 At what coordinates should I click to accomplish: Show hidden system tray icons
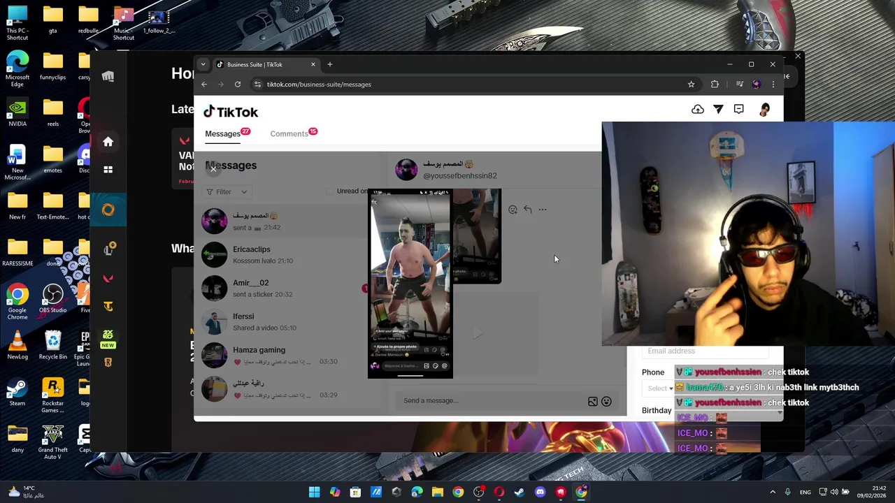(x=773, y=492)
